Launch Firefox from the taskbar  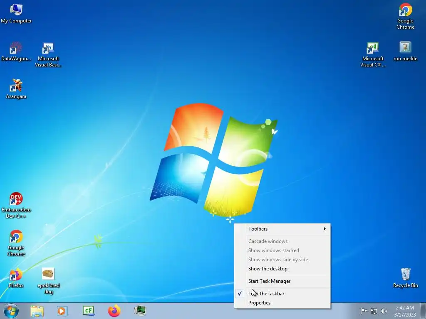(114, 311)
